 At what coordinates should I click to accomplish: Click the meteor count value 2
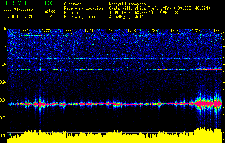(x=51, y=17)
